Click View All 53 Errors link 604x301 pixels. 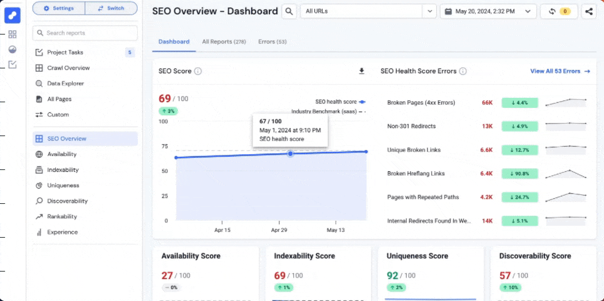coord(560,71)
